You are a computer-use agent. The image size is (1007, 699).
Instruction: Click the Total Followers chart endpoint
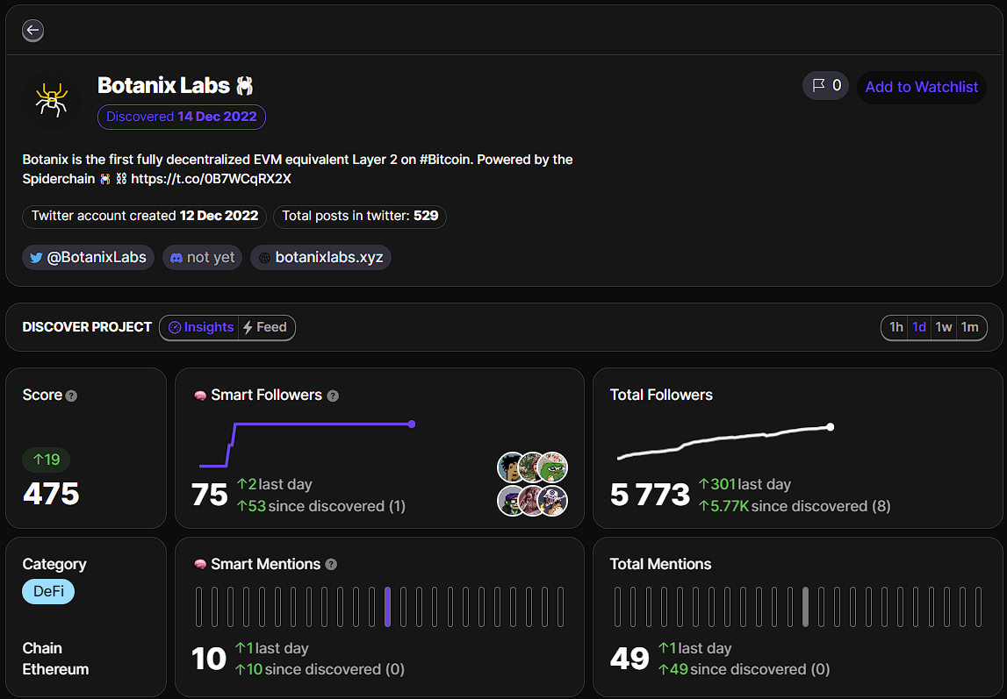point(831,427)
